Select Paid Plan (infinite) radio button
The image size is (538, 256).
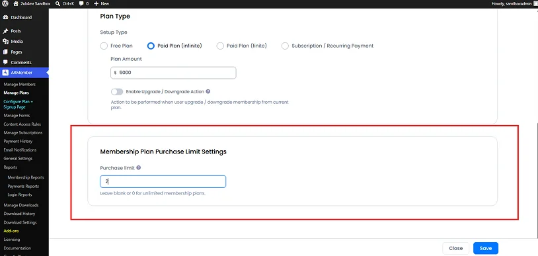[x=151, y=46]
